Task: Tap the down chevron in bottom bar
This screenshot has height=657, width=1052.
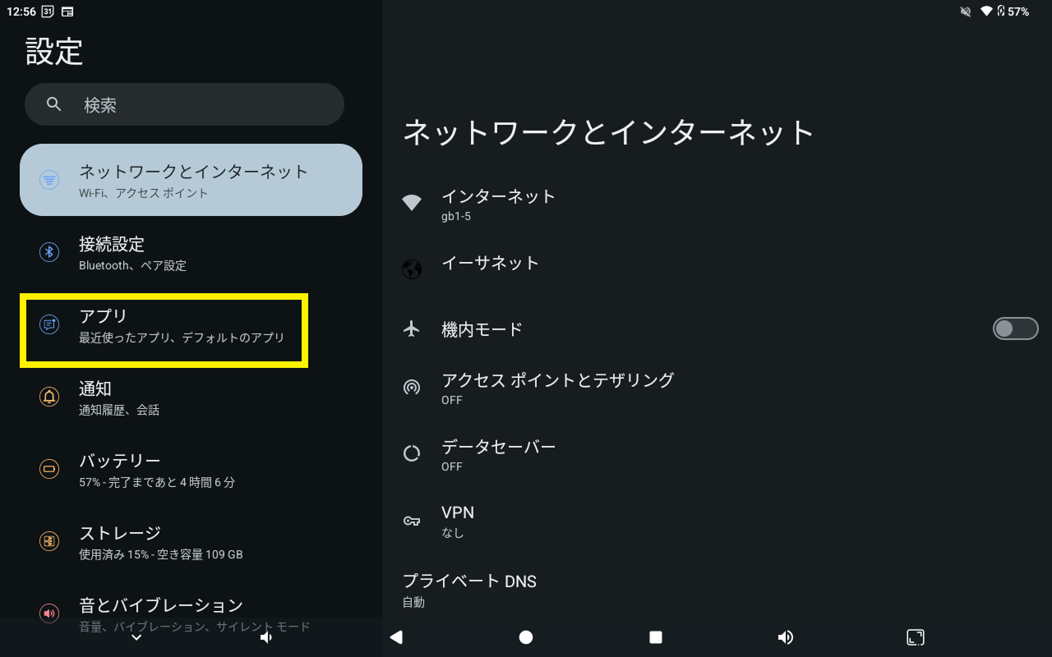Action: (136, 637)
